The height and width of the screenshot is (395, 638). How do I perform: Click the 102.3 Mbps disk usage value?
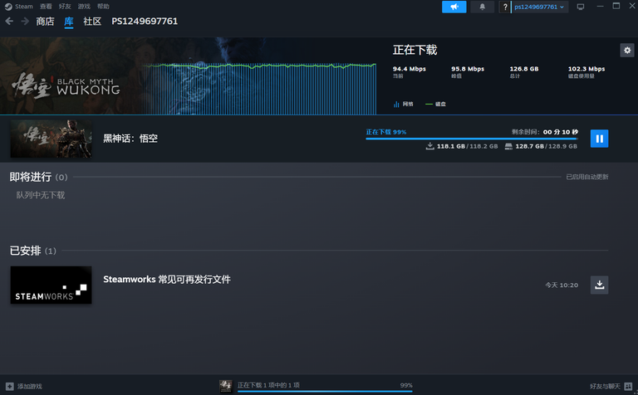(x=586, y=69)
